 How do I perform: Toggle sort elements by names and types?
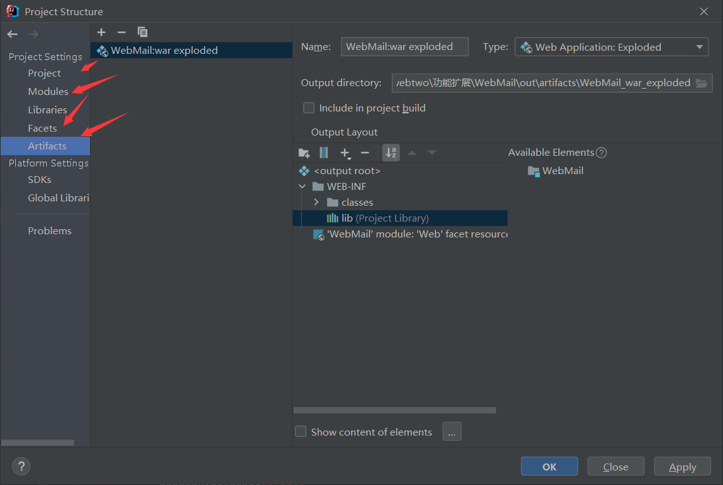[x=391, y=153]
